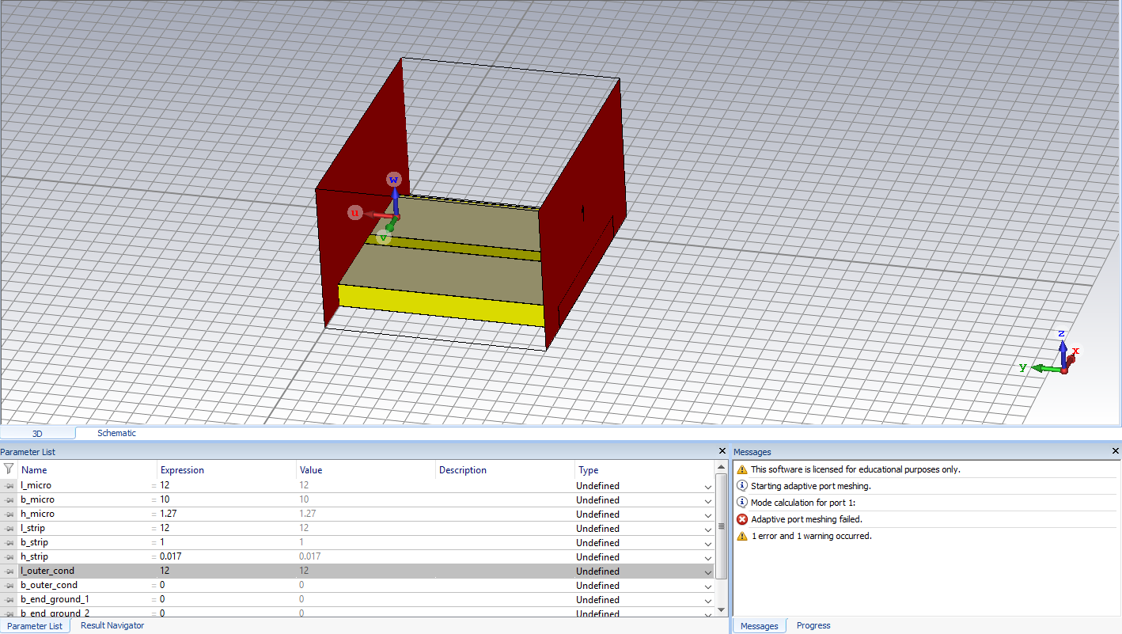This screenshot has width=1122, height=634.
Task: Click the scroll-down arrow of the Parameter List
Action: 721,609
